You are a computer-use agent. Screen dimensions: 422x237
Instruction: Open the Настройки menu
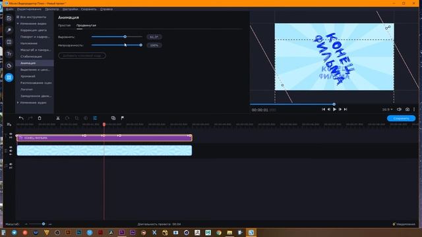click(x=70, y=9)
